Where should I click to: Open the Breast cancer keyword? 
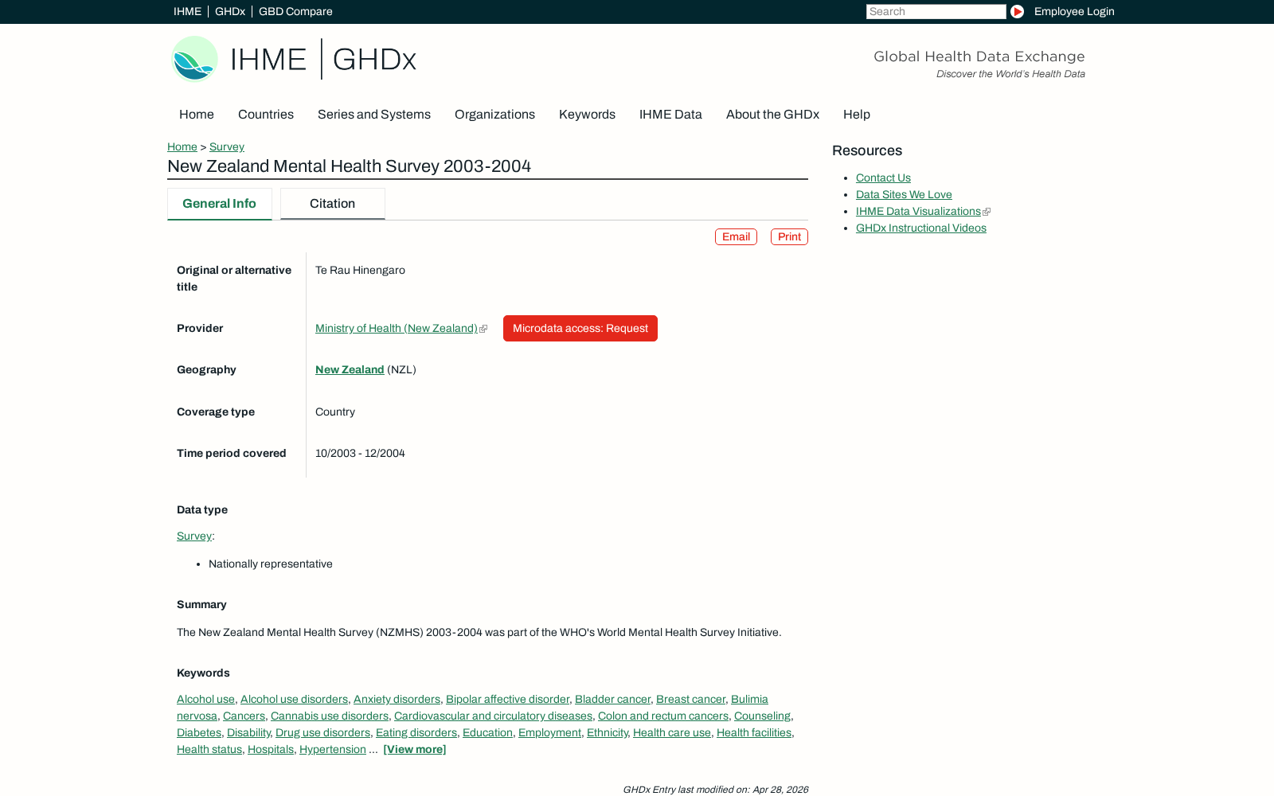pyautogui.click(x=690, y=699)
